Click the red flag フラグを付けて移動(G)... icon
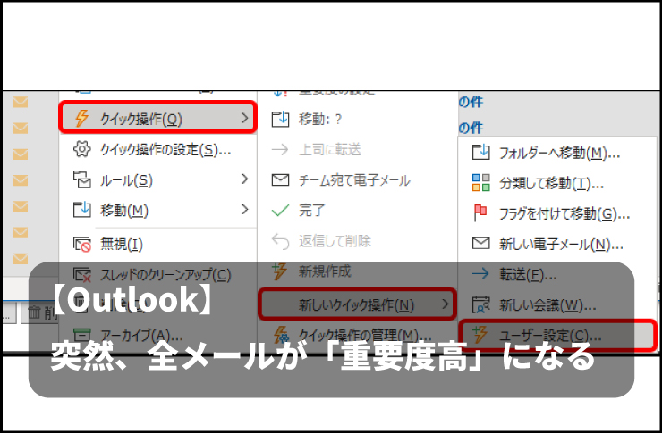 click(x=480, y=212)
